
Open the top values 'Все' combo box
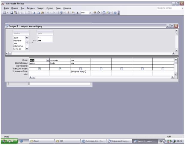pos(86,13)
